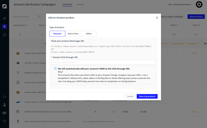Viewport: 207px width, 128px height.
Task: Check the Amazon Basics 48-Pack row checkbox
Action: click(x=12, y=92)
